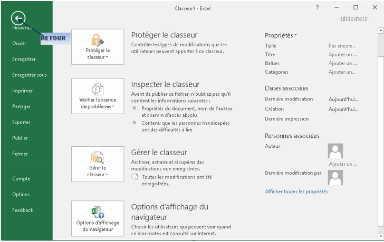This screenshot has height=242, width=384.
Task: Click the Balises Ajouter un field
Action: pyautogui.click(x=343, y=64)
